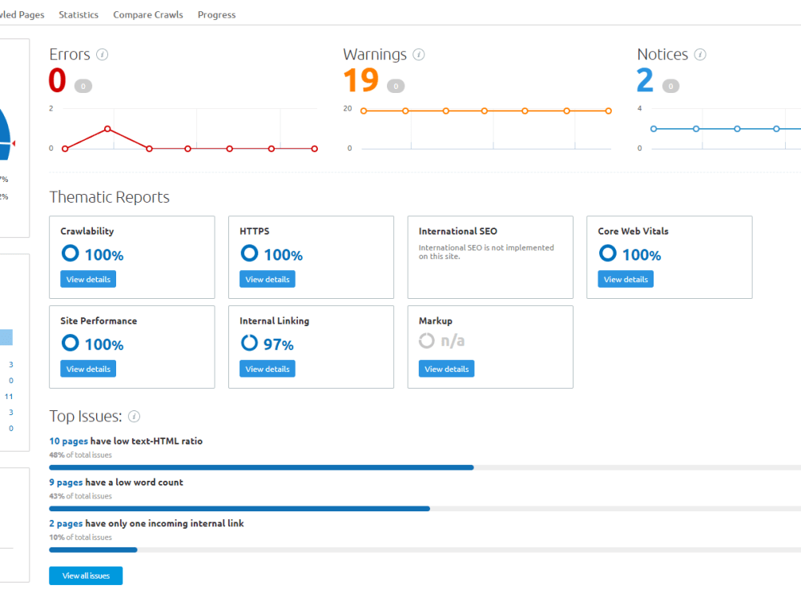Click the Internal Linking 97% score

(279, 345)
